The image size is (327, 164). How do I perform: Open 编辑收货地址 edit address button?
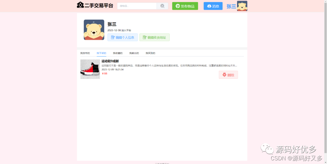pos(154,37)
